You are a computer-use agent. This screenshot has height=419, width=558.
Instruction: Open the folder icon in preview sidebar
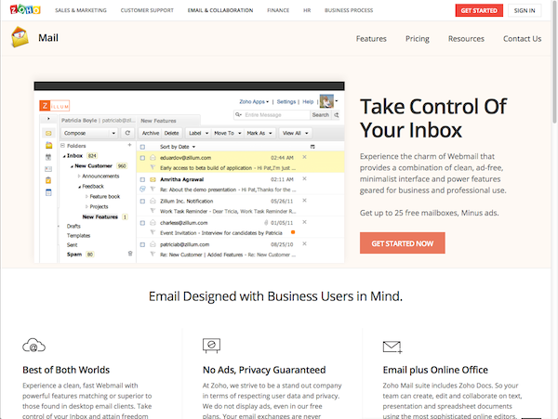[x=48, y=145]
